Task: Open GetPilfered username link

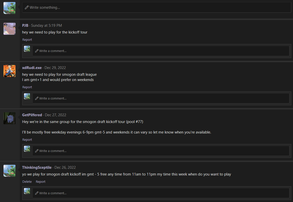Action: coord(32,115)
